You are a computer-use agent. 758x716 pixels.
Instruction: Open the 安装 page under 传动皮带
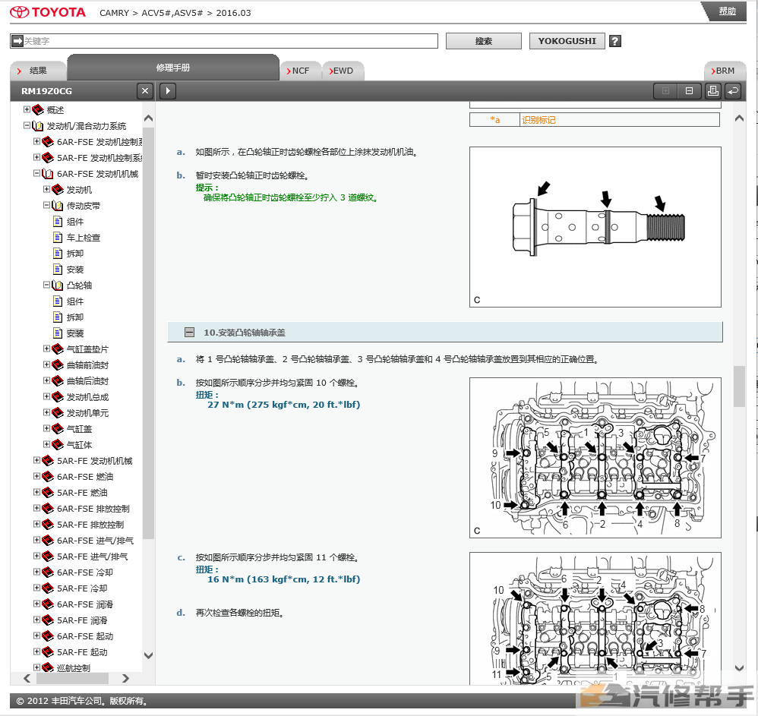coord(75,270)
